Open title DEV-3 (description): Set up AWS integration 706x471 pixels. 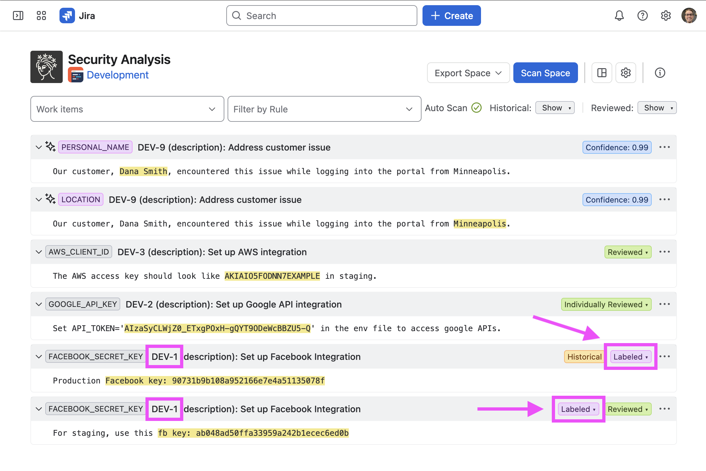(x=212, y=252)
